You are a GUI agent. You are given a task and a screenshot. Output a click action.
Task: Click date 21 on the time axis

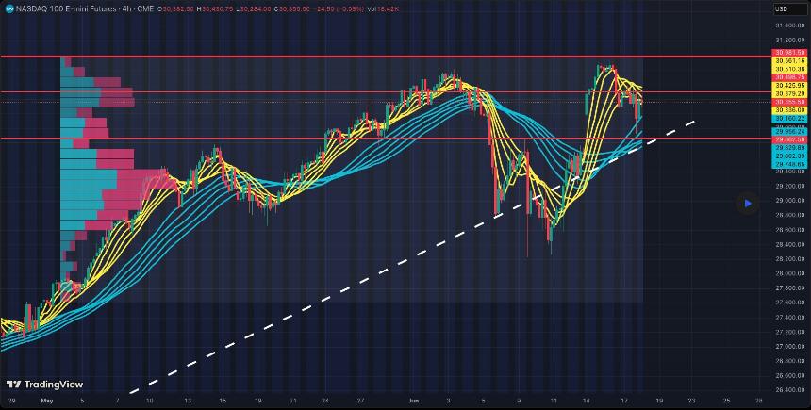coord(292,401)
